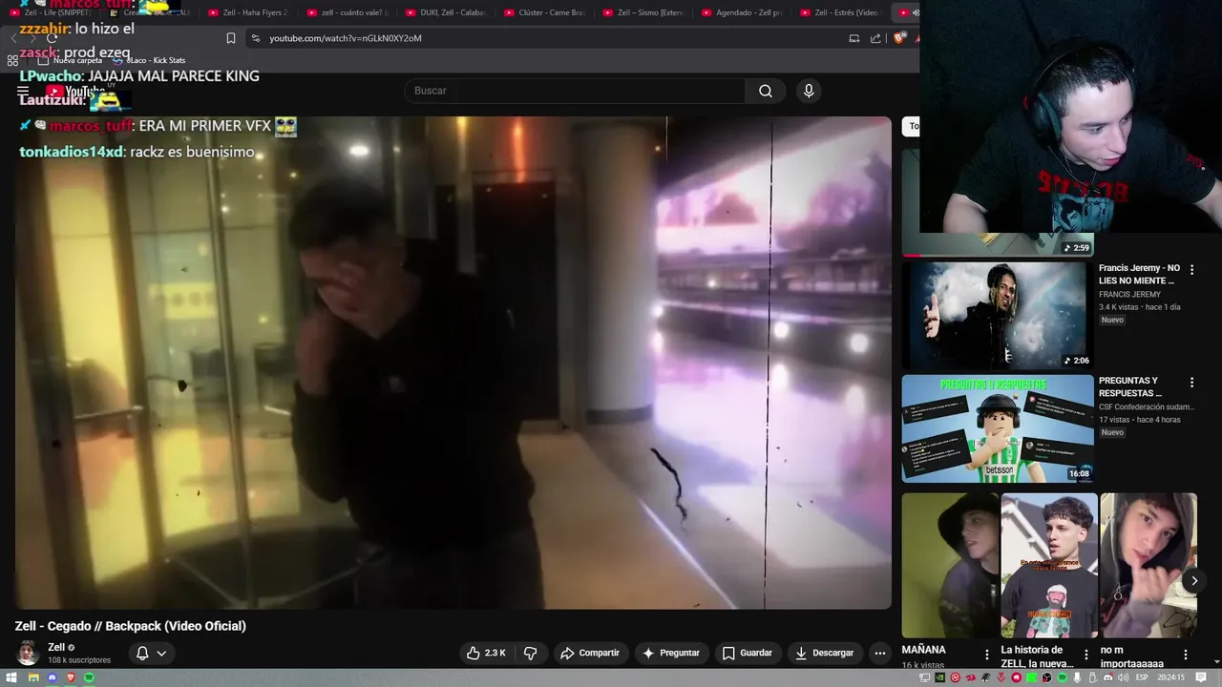
Task: Open Spotify from the taskbar
Action: [90, 677]
